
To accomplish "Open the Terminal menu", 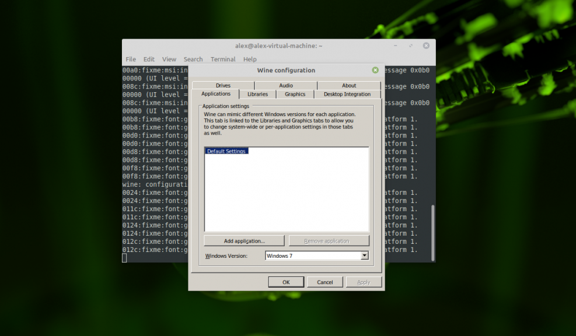I will point(223,59).
